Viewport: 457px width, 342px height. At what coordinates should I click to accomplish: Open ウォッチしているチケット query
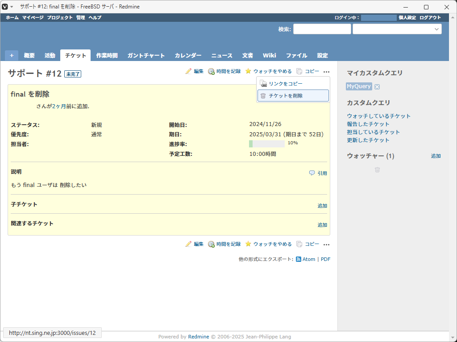pyautogui.click(x=378, y=116)
